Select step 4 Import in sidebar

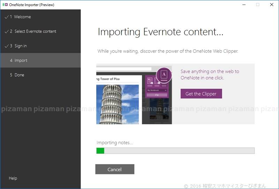point(40,60)
